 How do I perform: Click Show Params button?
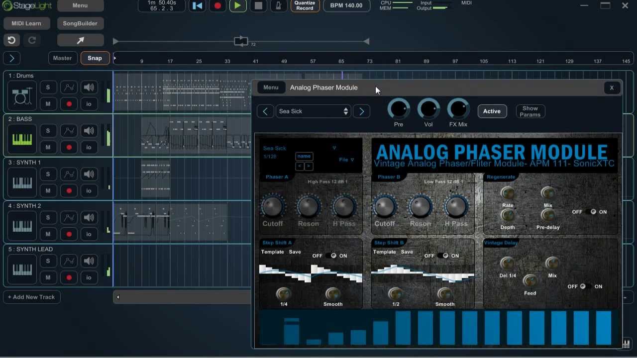click(x=530, y=111)
